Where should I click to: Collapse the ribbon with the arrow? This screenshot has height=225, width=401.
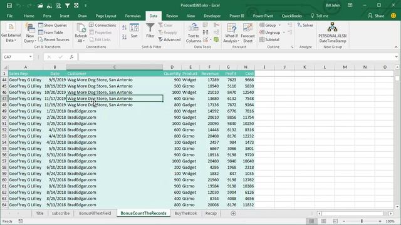click(396, 47)
